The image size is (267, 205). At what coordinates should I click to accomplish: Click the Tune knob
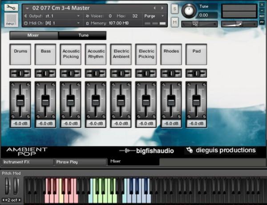[189, 11]
